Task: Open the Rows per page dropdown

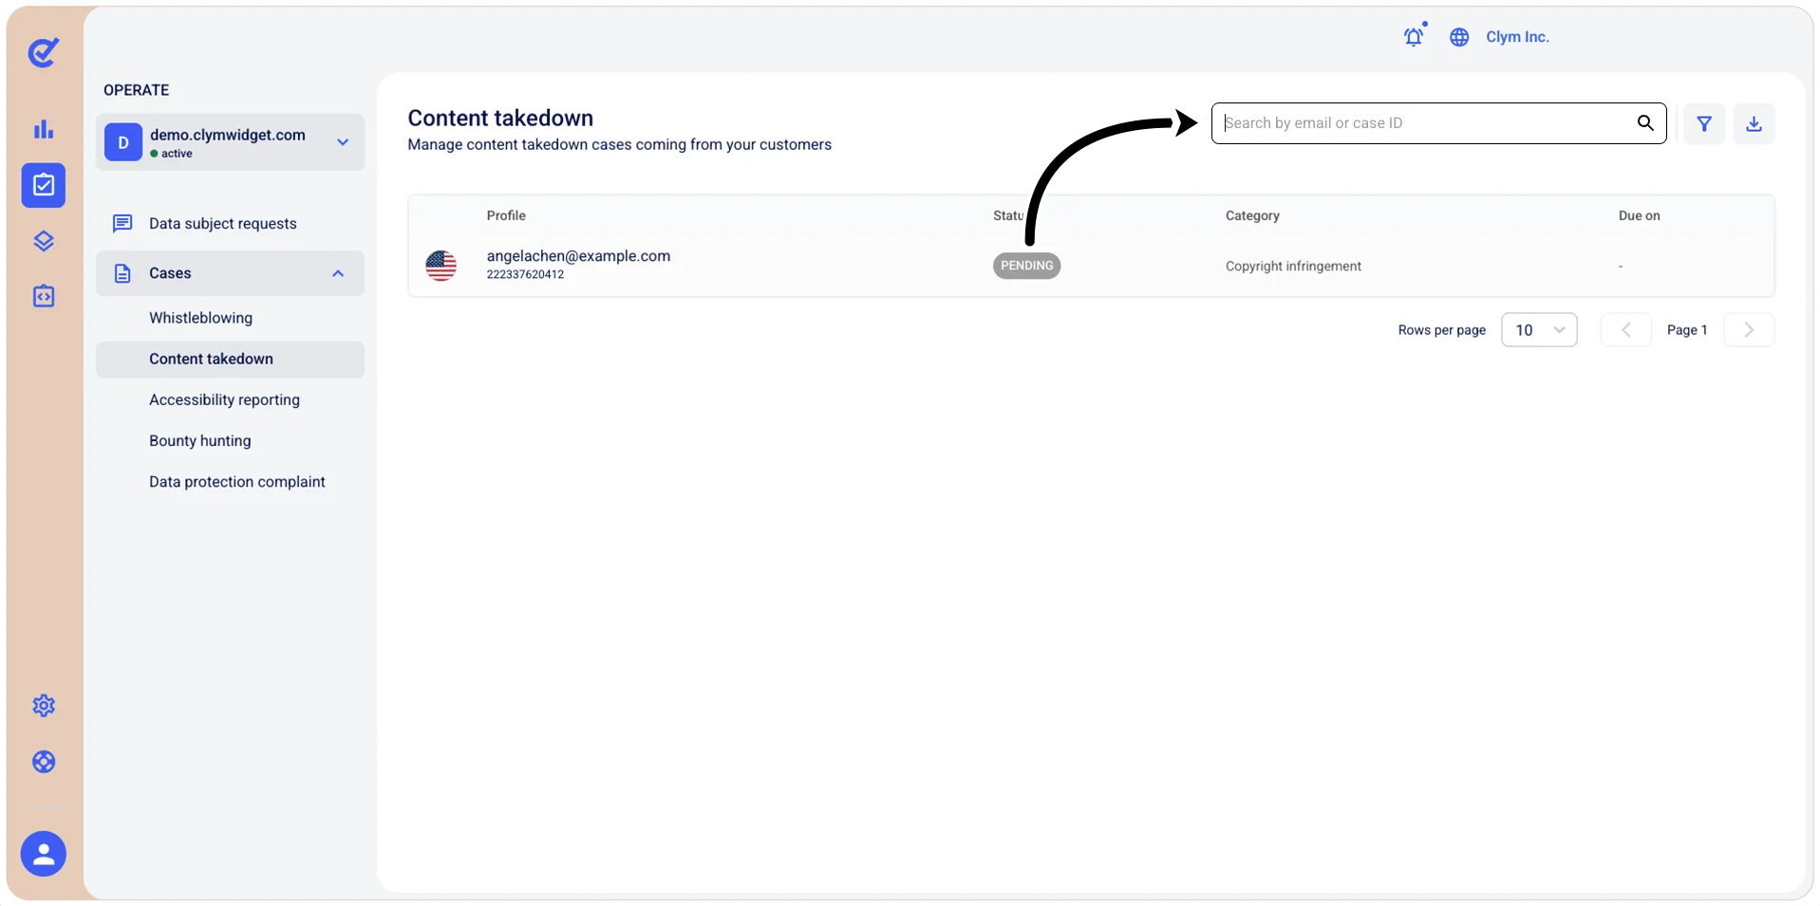Action: click(1539, 330)
